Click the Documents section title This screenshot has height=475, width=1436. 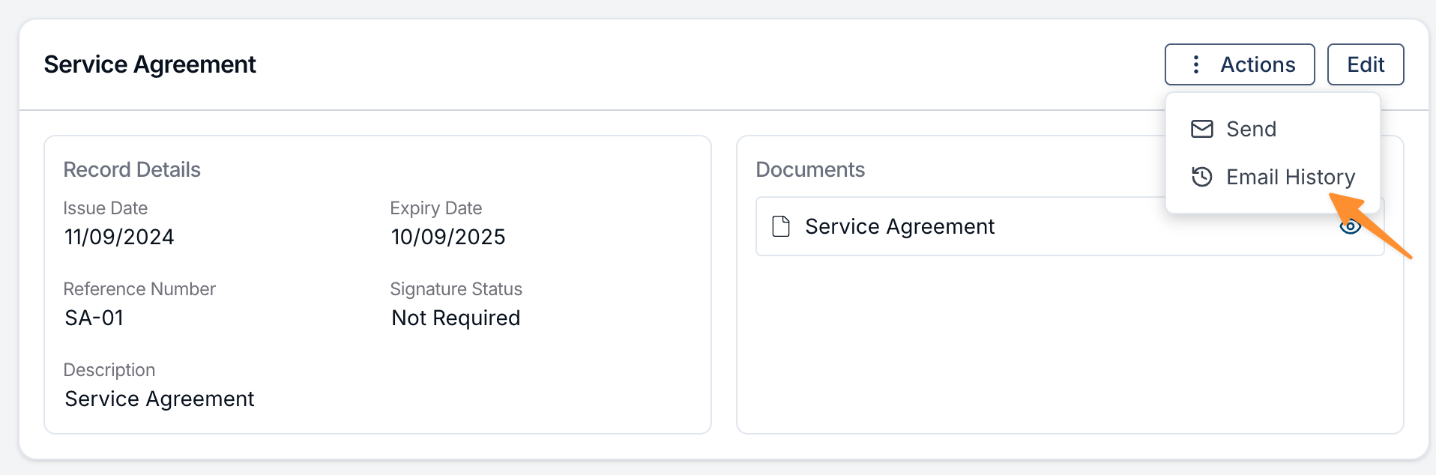pyautogui.click(x=810, y=169)
